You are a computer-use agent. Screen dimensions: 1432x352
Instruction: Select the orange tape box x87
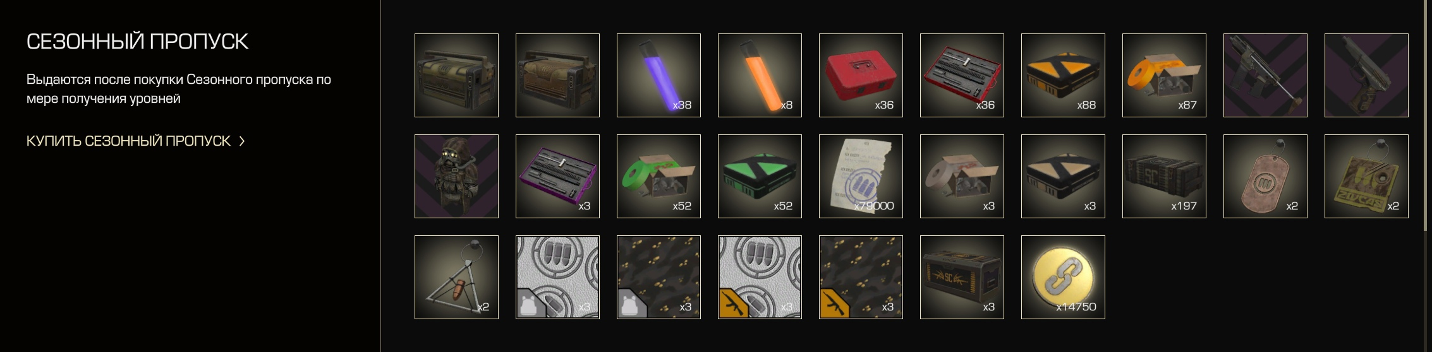tap(1164, 75)
